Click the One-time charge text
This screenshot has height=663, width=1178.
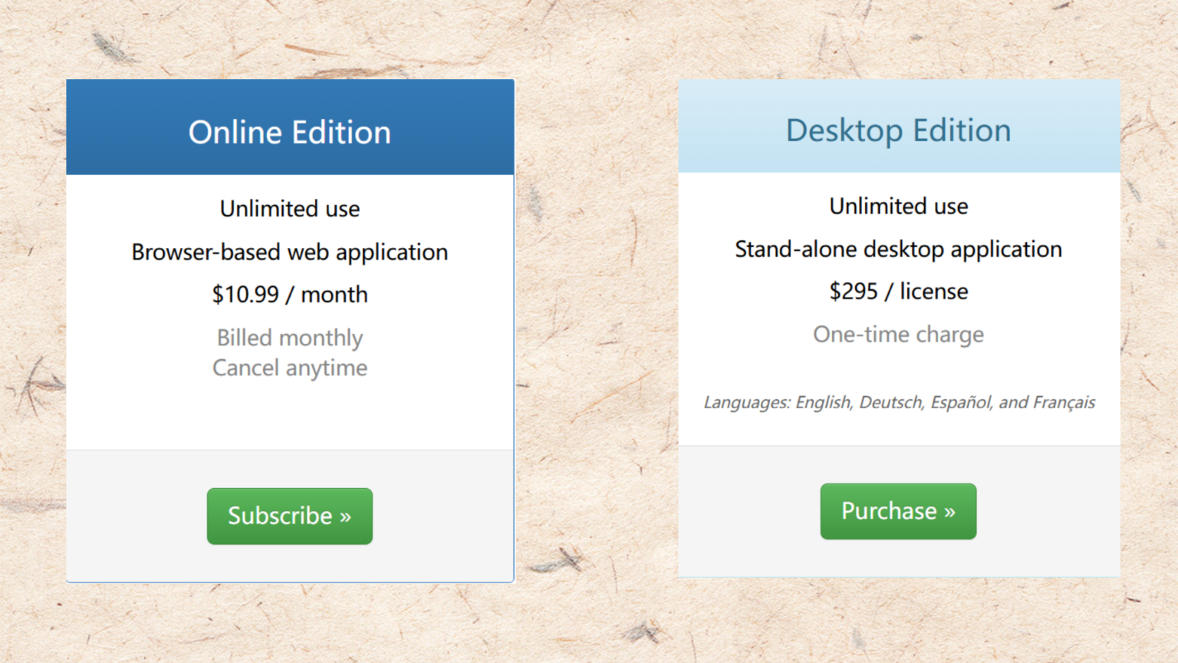898,334
